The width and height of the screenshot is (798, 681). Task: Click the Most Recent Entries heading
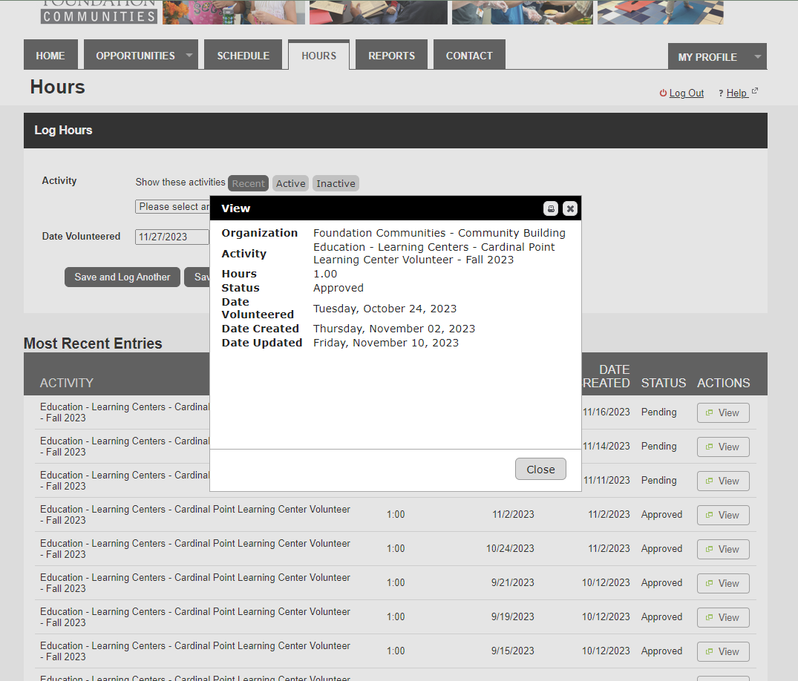[93, 343]
